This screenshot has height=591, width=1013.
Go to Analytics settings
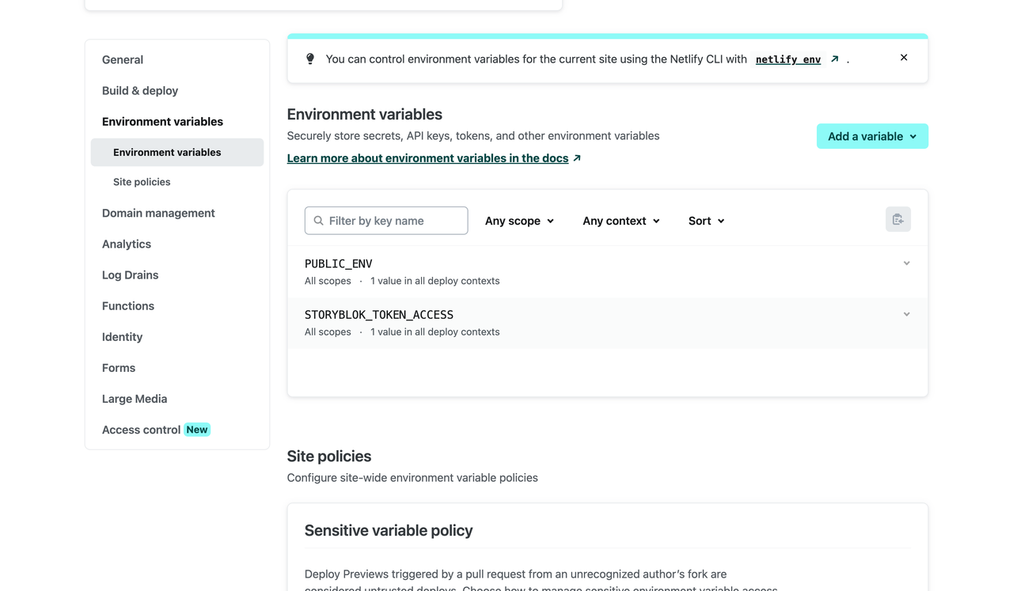tap(127, 244)
